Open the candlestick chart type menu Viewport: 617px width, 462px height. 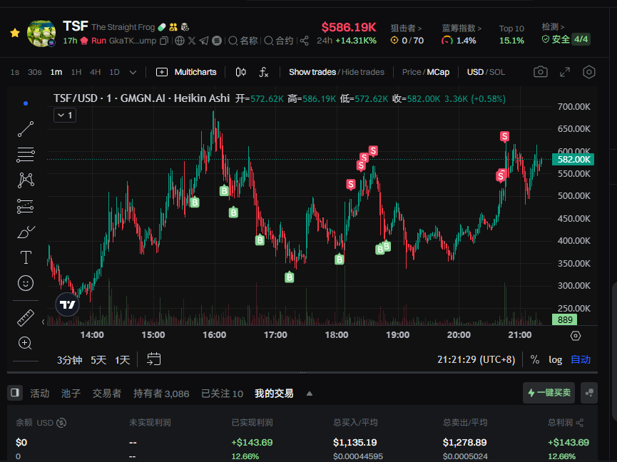(241, 72)
